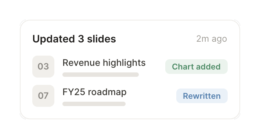Viewport: 260px width, 139px height.
Task: Click the word added in the green tag
Action: point(209,67)
